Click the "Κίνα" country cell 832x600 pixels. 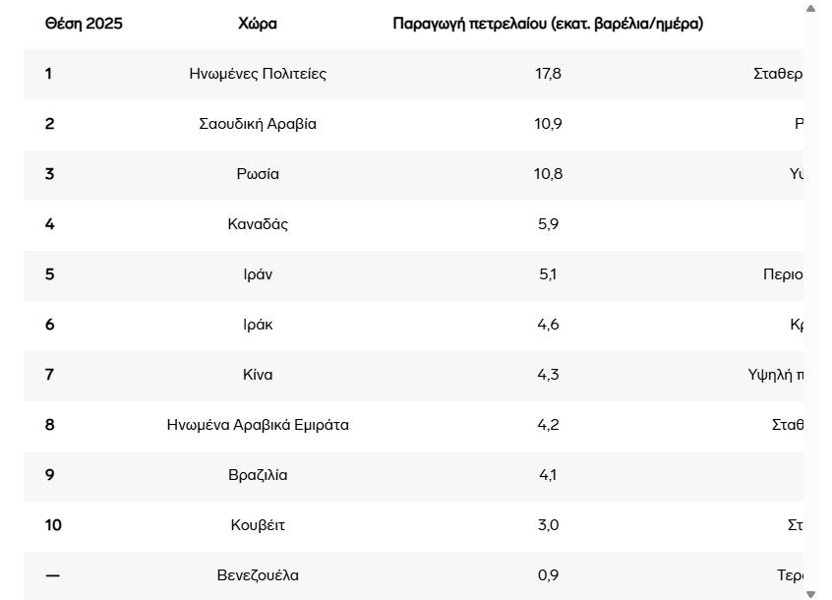coord(258,375)
